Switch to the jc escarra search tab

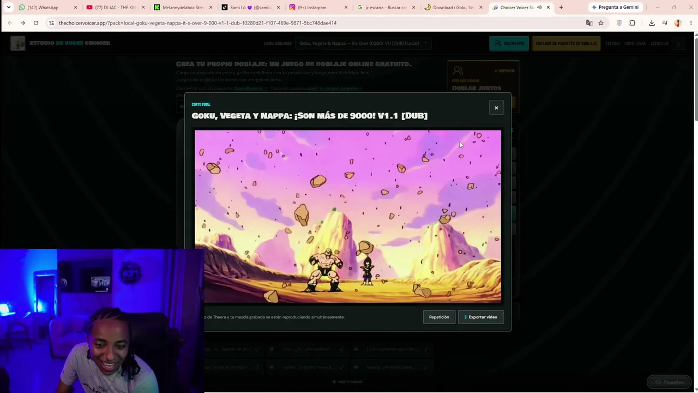point(385,8)
